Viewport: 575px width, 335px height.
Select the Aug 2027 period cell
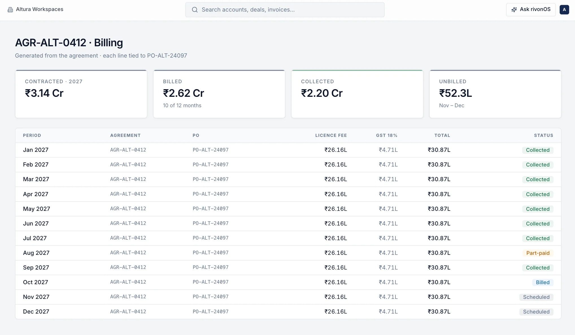[36, 253]
